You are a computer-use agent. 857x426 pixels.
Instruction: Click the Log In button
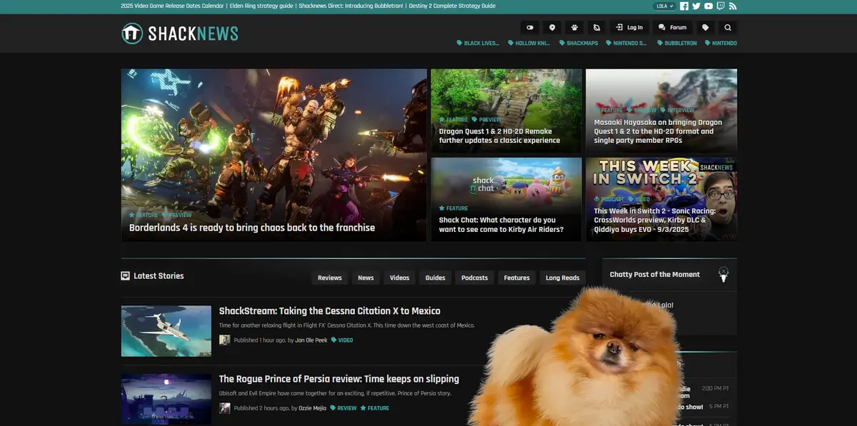[629, 28]
